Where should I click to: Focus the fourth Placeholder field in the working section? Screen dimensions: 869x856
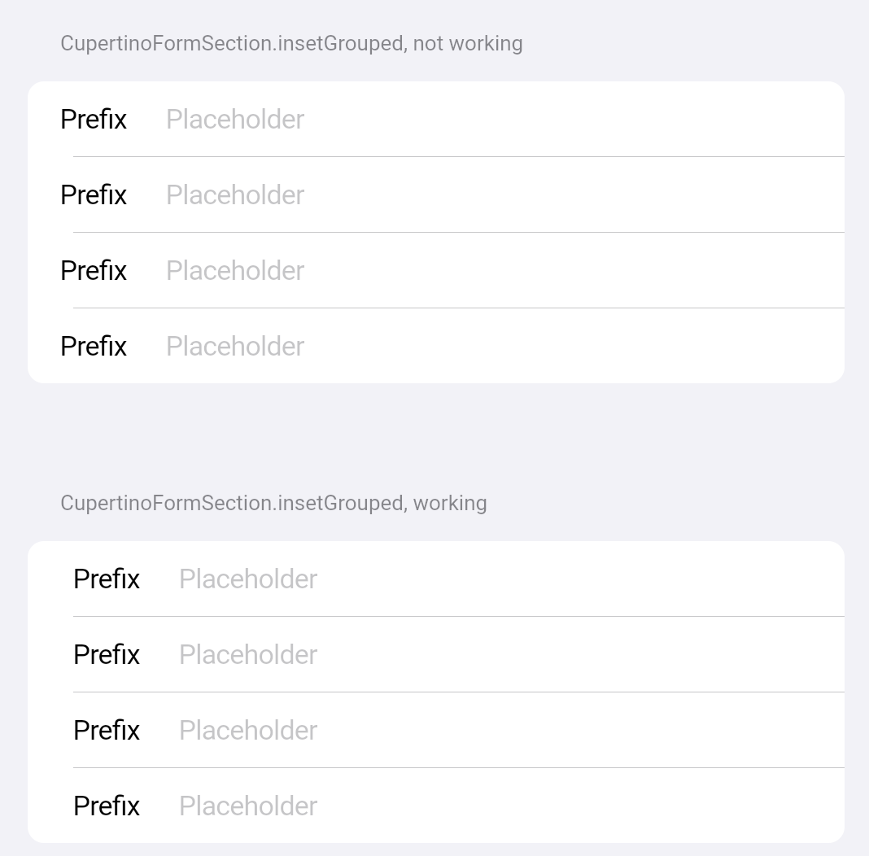(x=247, y=806)
